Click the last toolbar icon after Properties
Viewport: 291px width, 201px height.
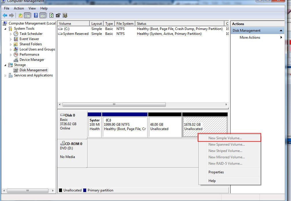(x=65, y=15)
